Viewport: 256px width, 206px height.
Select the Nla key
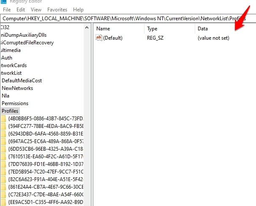pos(5,96)
